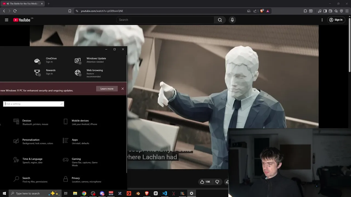This screenshot has height=197, width=351.
Task: Dismiss the Windows 11 upgrade banner
Action: coord(123,89)
